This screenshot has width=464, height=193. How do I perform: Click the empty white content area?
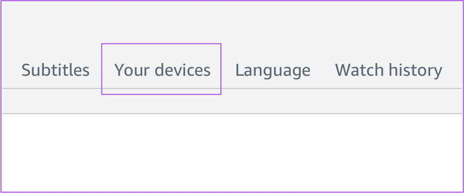pos(232,153)
